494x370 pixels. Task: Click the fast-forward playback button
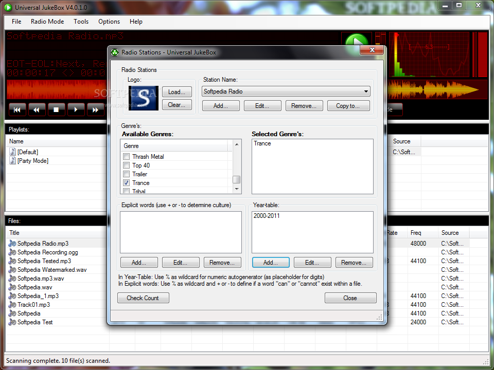pyautogui.click(x=96, y=109)
